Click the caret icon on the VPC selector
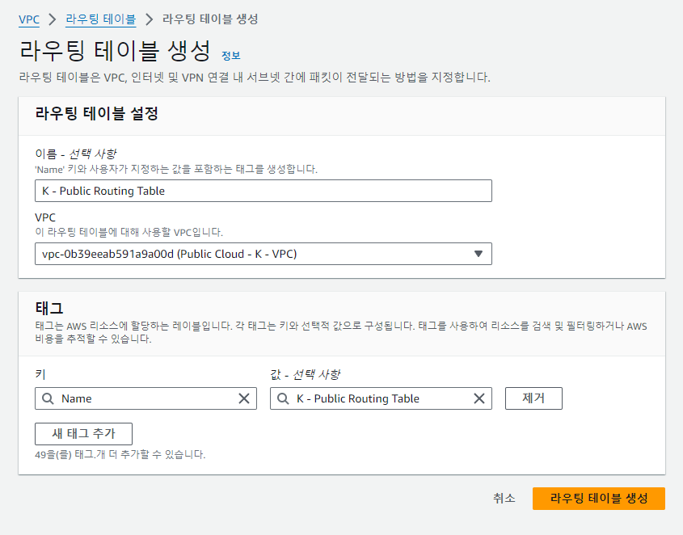Image resolution: width=683 pixels, height=535 pixels. [479, 253]
